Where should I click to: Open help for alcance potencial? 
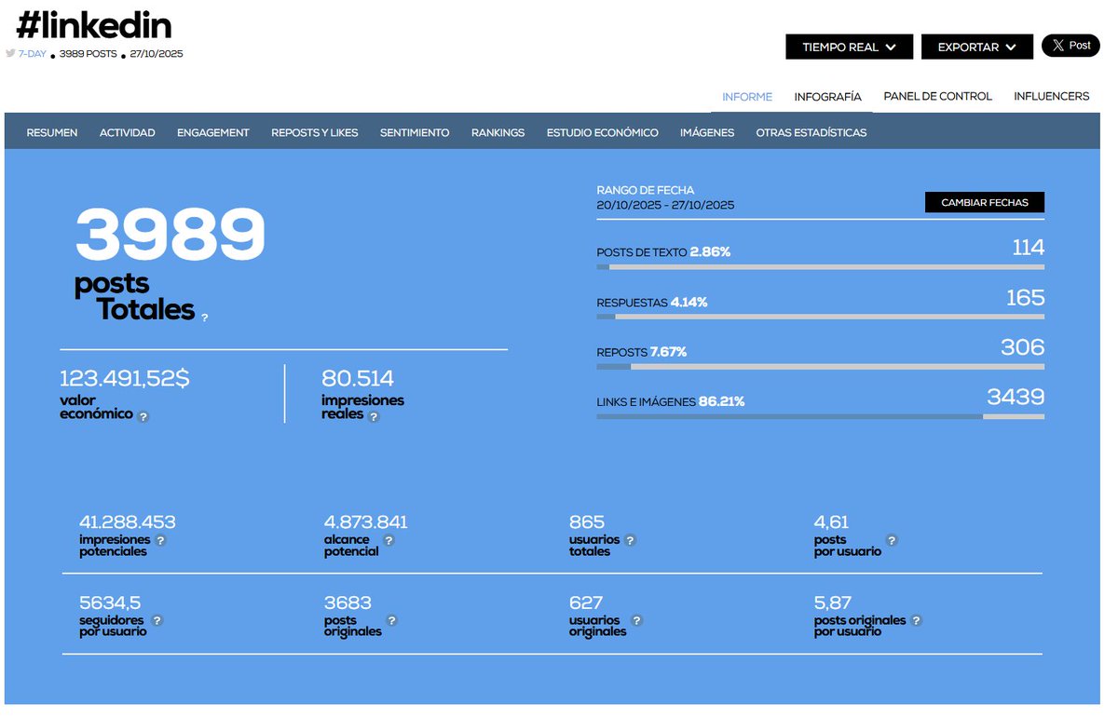click(389, 540)
